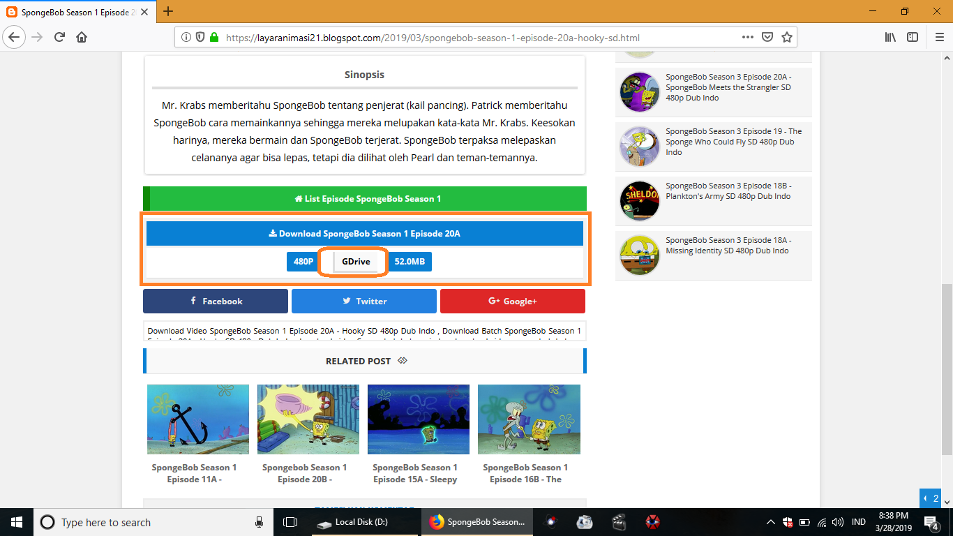953x536 pixels.
Task: Reload the current page
Action: [60, 37]
